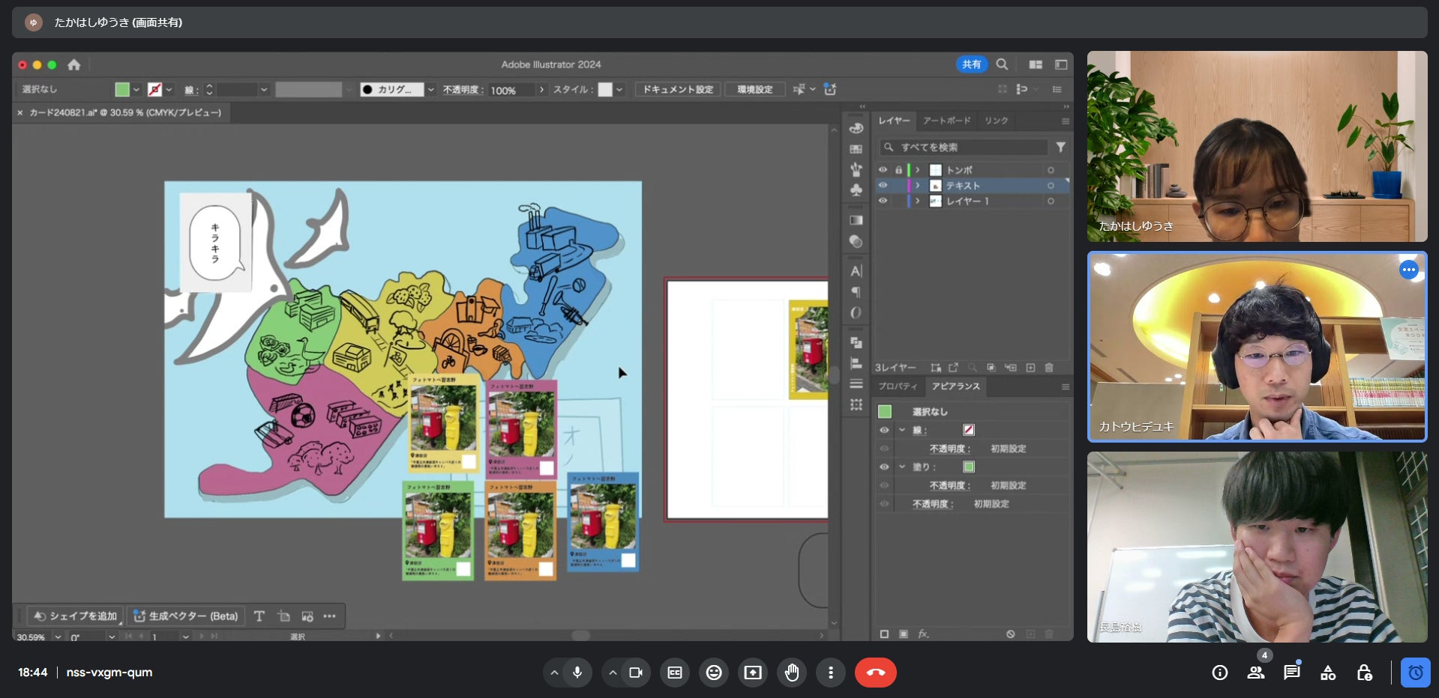
Task: Turn on closed captions
Action: click(x=675, y=673)
